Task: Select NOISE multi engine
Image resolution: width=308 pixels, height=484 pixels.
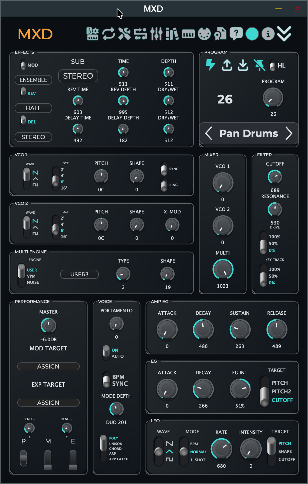Action: (x=33, y=282)
